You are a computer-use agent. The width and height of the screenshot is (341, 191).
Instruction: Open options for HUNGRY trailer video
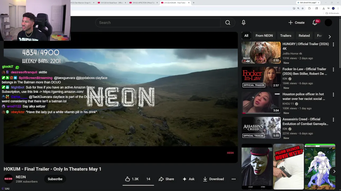coord(333,45)
